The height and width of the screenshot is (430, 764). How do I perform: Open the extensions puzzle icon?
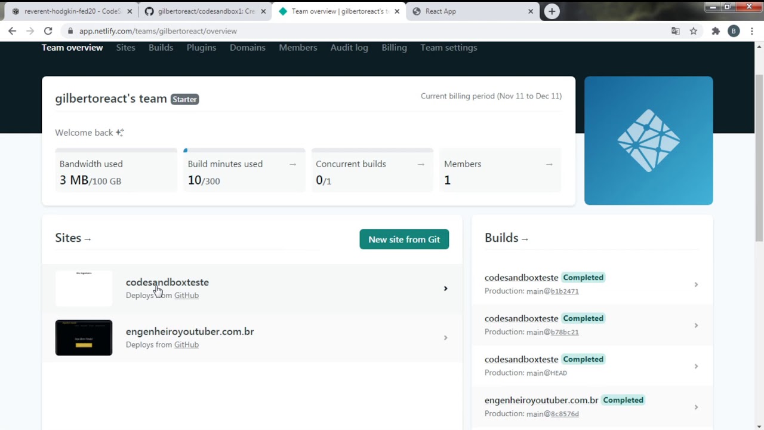point(716,31)
